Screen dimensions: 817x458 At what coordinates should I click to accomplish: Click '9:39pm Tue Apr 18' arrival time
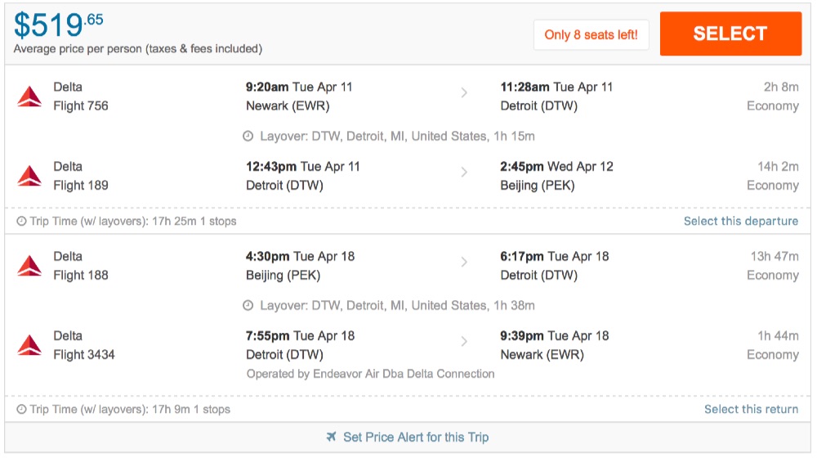tap(555, 335)
